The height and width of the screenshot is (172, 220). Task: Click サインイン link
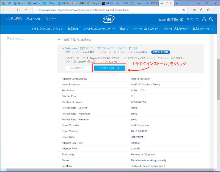pos(193,19)
